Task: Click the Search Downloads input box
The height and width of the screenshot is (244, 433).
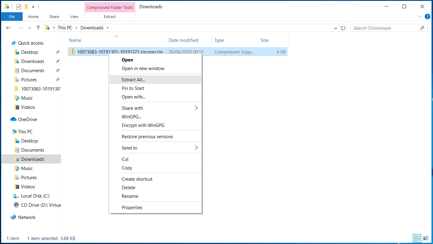Action: (385, 28)
